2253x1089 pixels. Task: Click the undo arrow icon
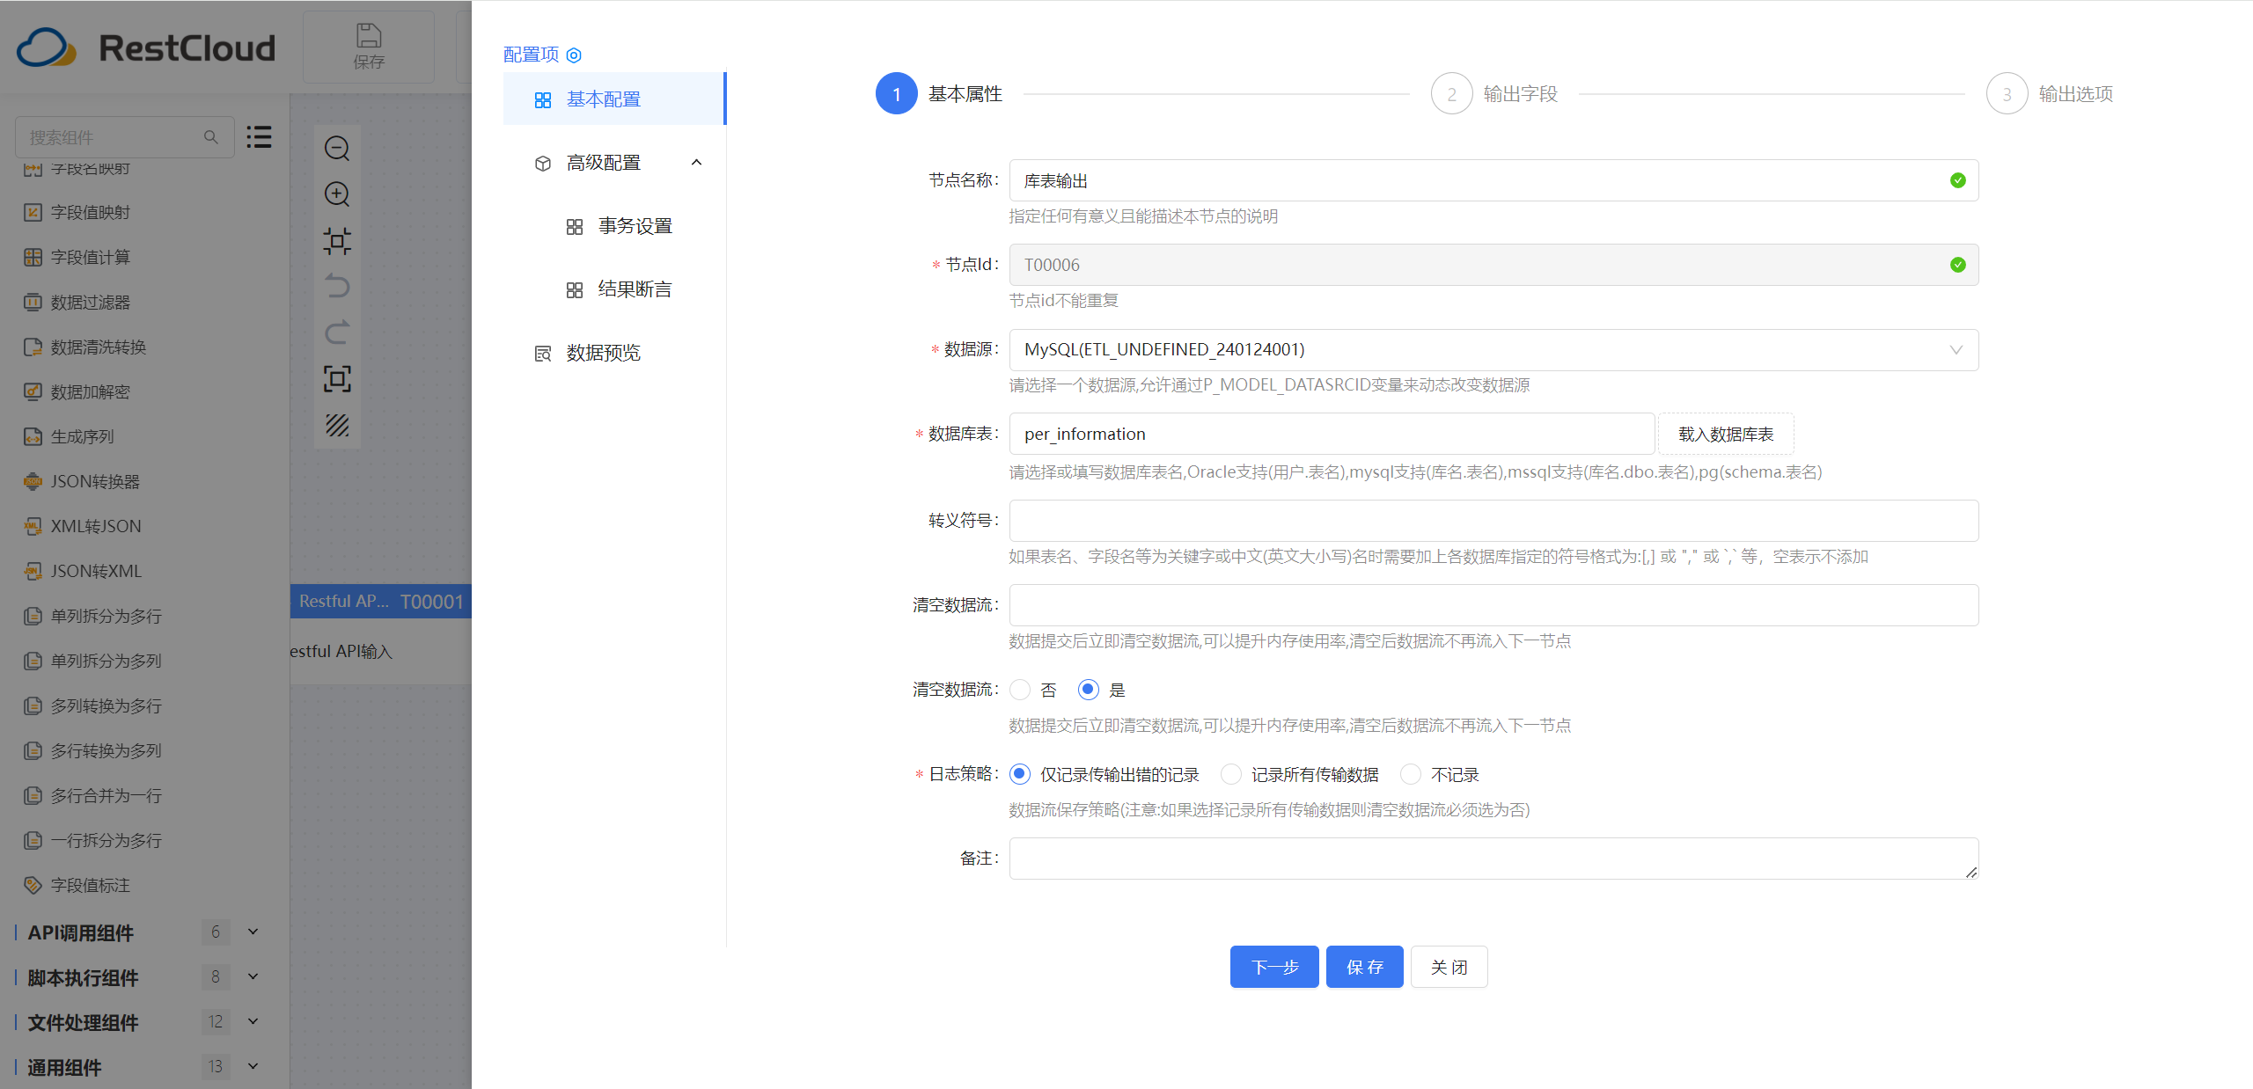(x=337, y=286)
